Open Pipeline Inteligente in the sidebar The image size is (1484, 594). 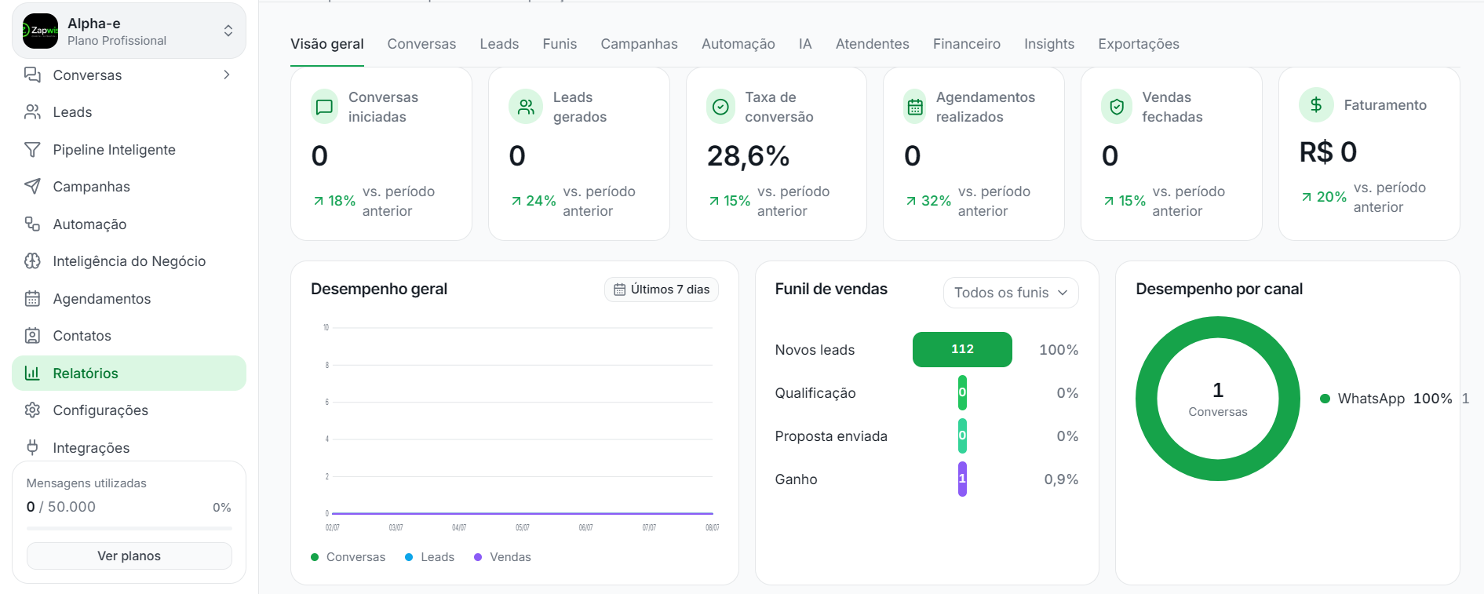click(129, 149)
